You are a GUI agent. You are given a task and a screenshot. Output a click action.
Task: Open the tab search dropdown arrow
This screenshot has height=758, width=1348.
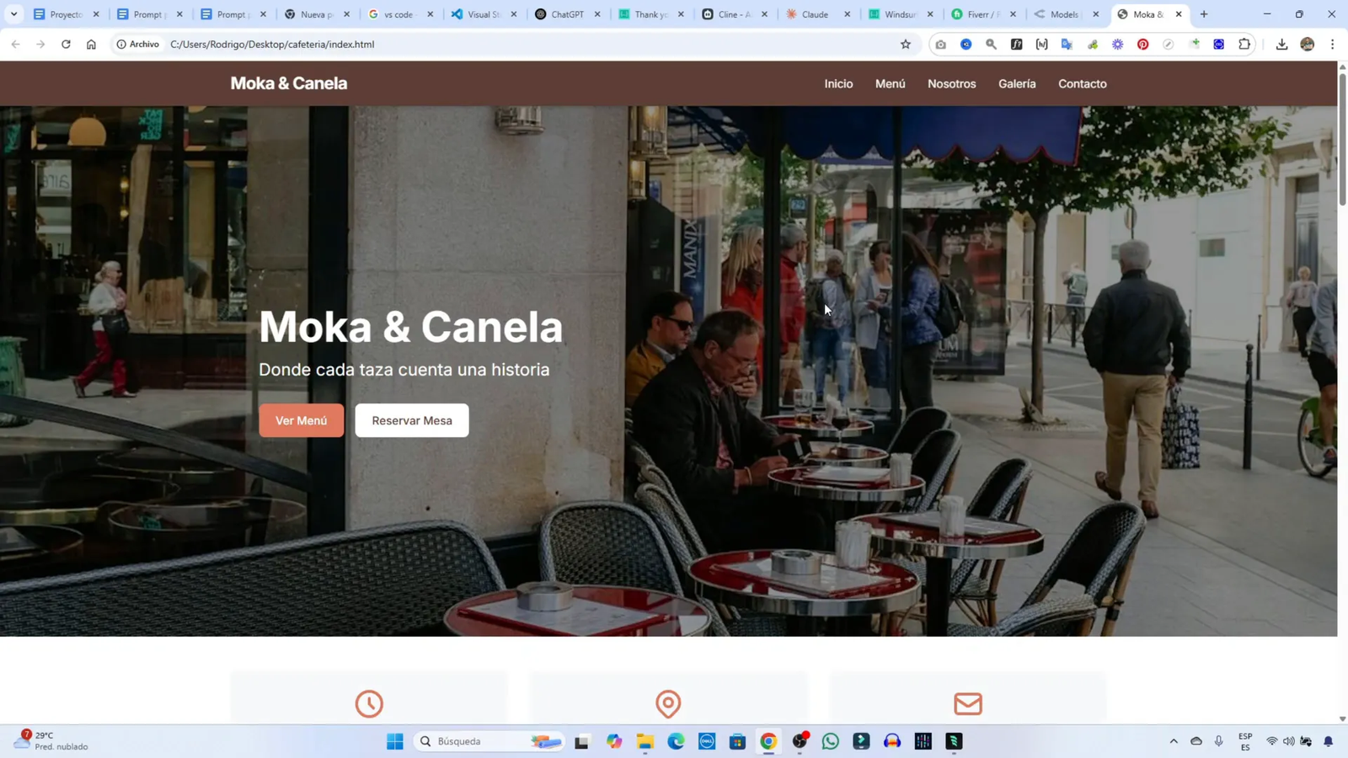tap(13, 14)
